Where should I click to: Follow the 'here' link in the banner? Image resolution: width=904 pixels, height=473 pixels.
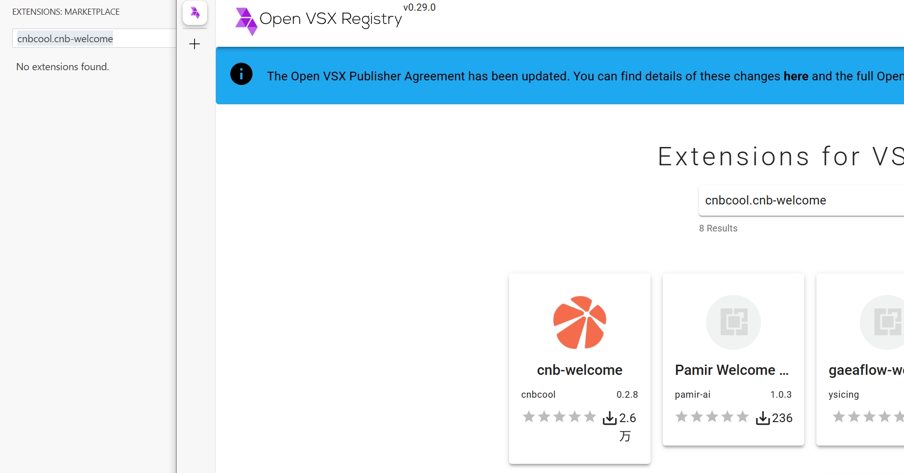(796, 76)
